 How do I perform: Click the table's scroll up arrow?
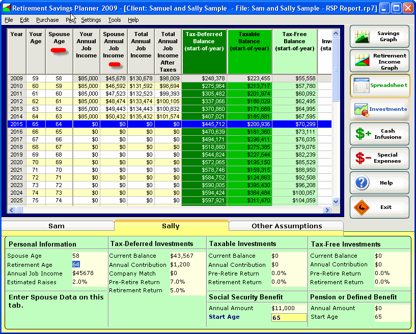click(x=336, y=34)
